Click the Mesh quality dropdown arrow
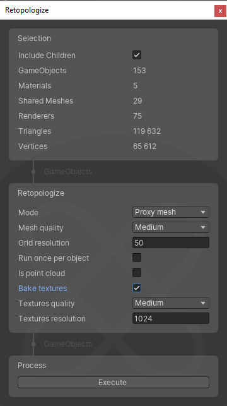 [203, 227]
